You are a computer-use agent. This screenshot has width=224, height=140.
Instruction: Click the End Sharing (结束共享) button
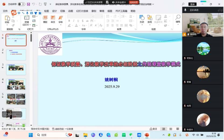[x=134, y=2]
